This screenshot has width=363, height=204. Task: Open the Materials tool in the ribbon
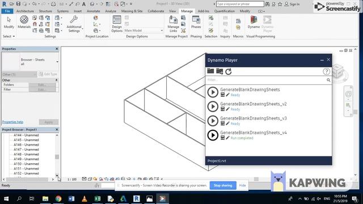point(24,22)
